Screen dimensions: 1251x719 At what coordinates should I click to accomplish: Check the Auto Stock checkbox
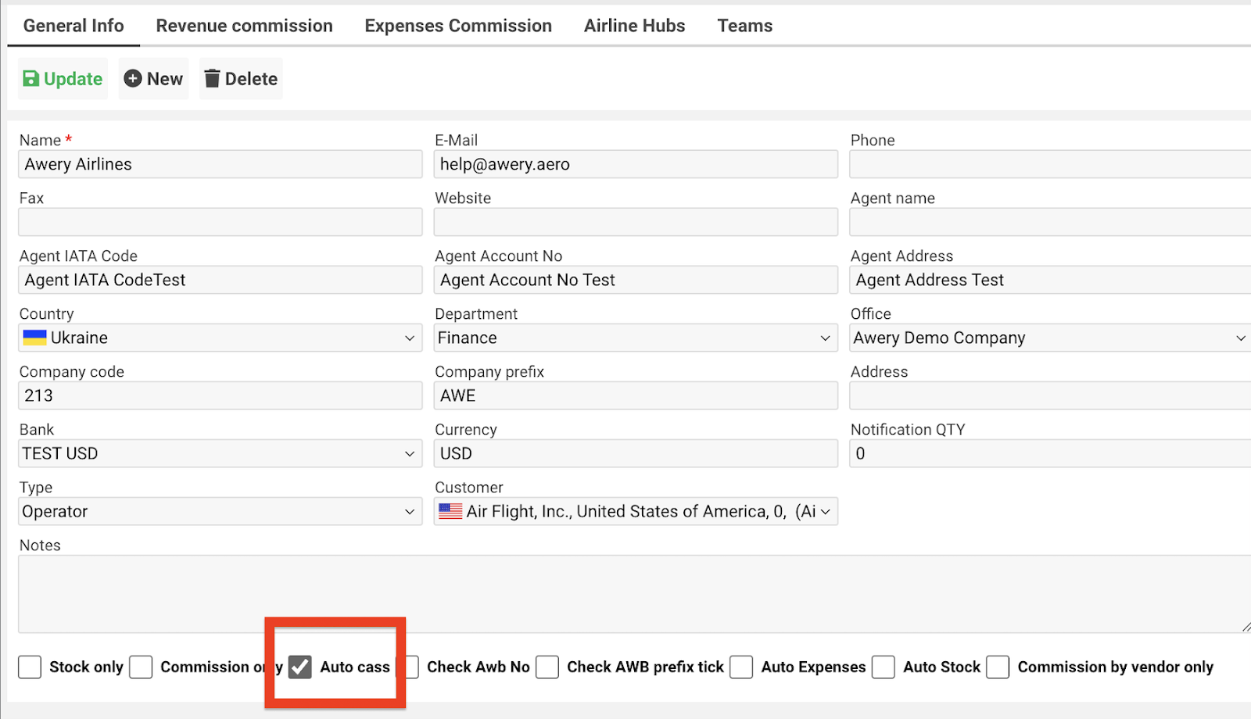(x=884, y=667)
